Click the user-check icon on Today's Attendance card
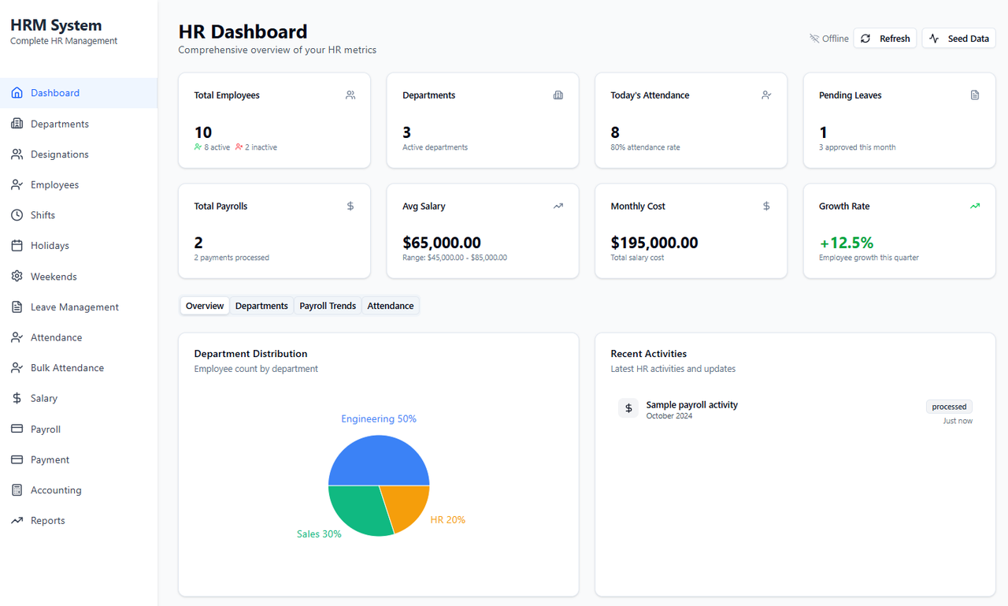This screenshot has height=606, width=1008. pyautogui.click(x=766, y=95)
